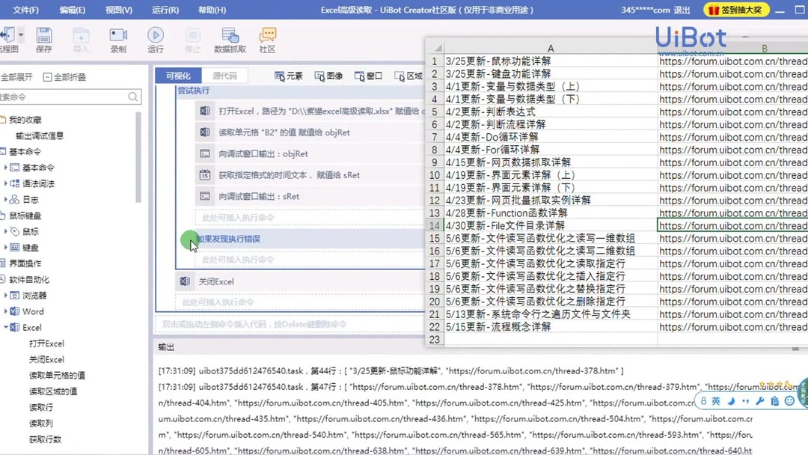Open the 文件(F) menu
Screen dimensions: 808x455
point(25,10)
